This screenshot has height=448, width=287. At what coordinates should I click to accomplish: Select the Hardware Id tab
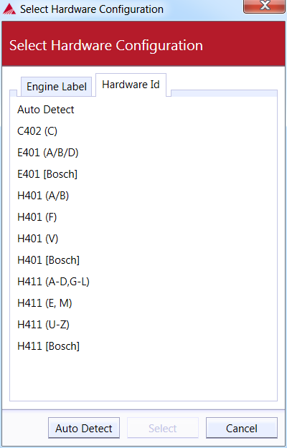coord(131,85)
